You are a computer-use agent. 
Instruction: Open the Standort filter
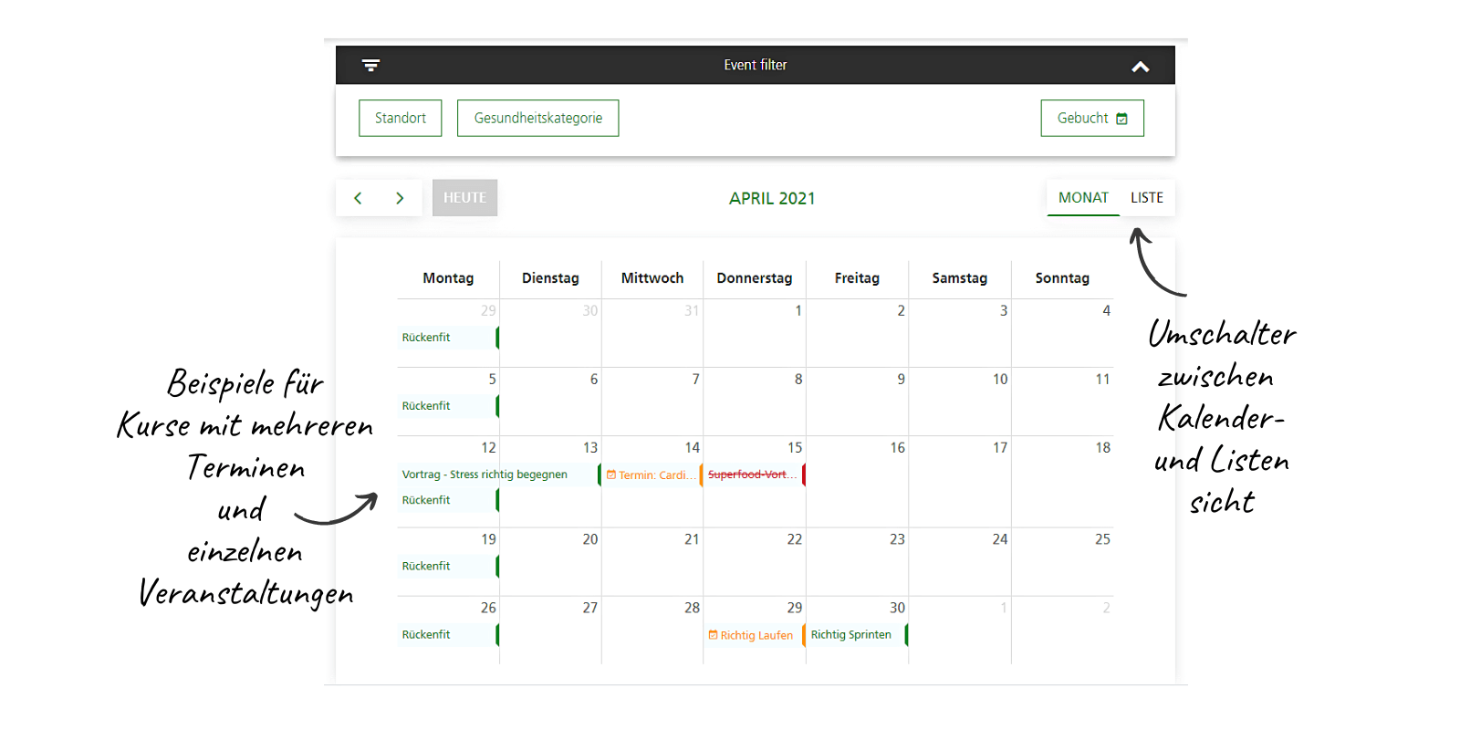point(401,118)
